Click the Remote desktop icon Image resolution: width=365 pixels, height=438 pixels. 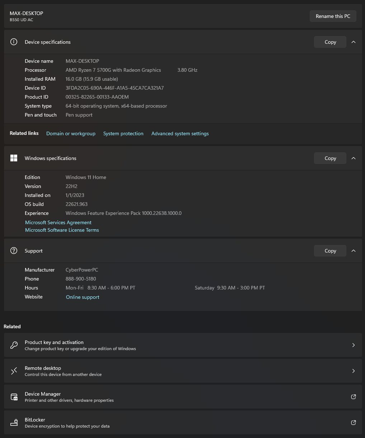[14, 371]
